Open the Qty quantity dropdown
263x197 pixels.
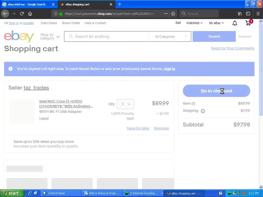125,104
